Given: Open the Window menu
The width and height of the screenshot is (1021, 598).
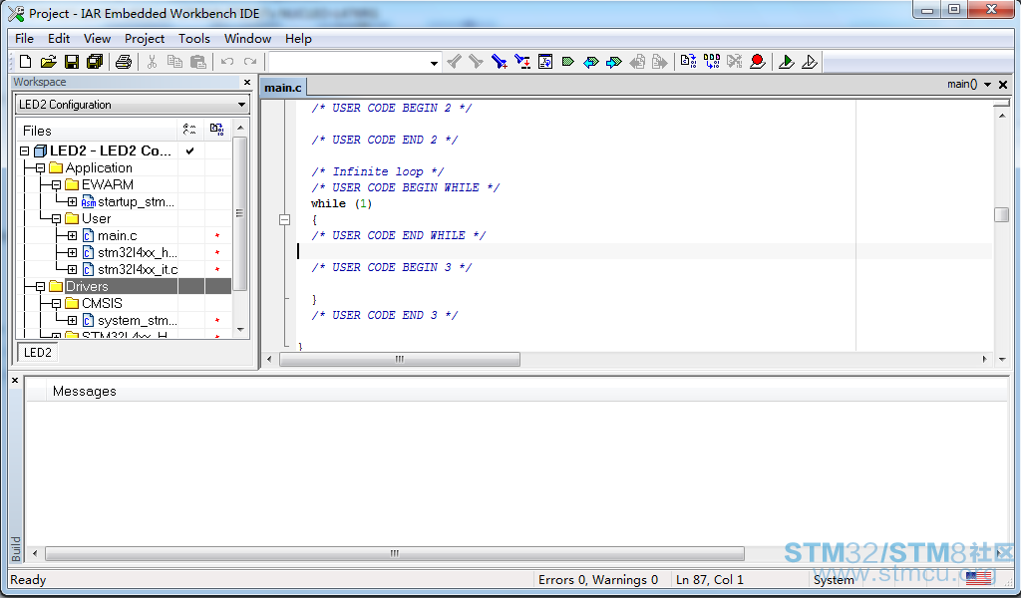Looking at the screenshot, I should (x=247, y=39).
